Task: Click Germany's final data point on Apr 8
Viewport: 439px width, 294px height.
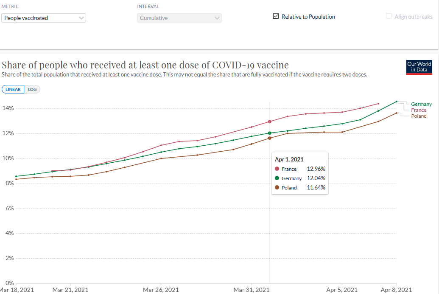Action: point(396,102)
